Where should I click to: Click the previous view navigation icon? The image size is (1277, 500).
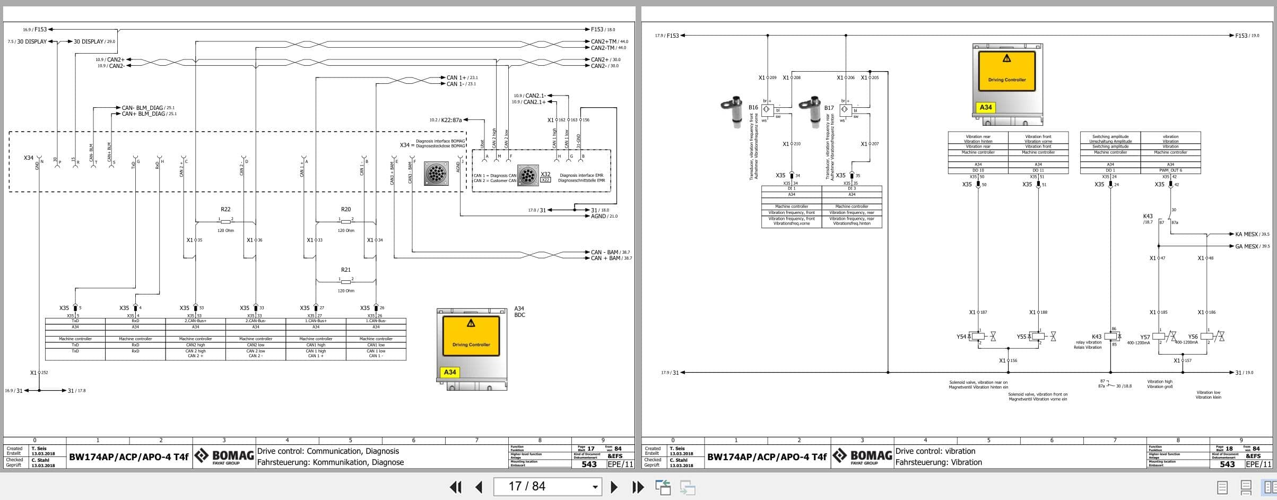[x=663, y=487]
